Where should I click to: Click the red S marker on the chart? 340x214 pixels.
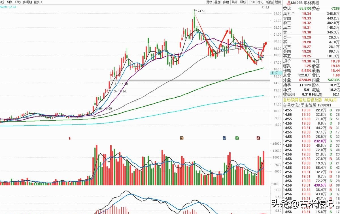tap(70, 138)
